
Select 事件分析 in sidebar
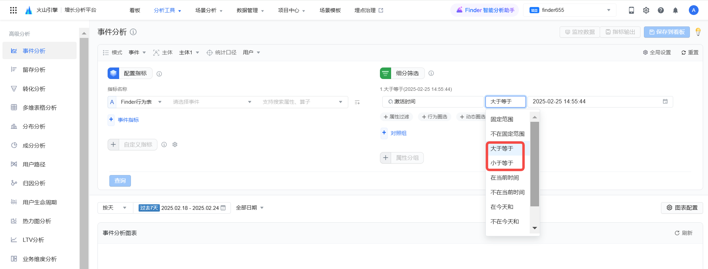[40, 51]
